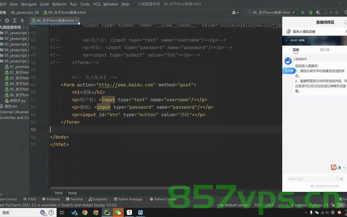Viewport: 347px width, 217px height.
Task: Open the run configuration dropdown 06_关于form表单.html
Action: point(271,13)
